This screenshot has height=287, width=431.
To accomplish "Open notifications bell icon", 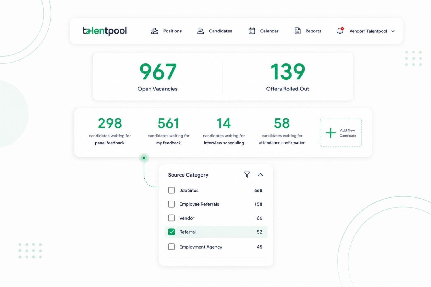I will point(340,31).
